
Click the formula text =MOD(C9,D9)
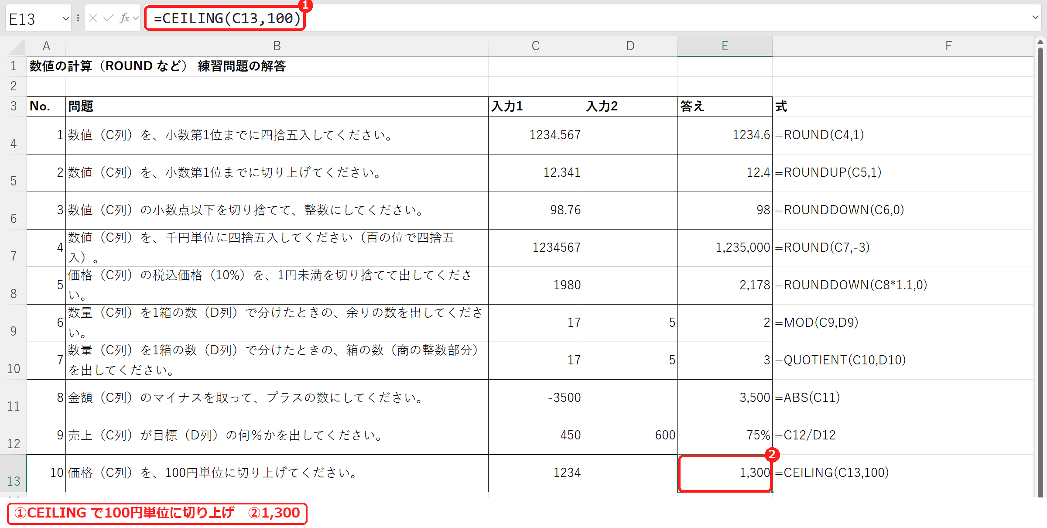click(x=817, y=322)
